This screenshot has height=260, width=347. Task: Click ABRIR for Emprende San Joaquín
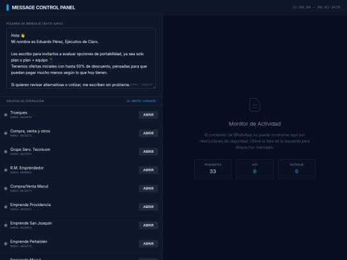[148, 225]
